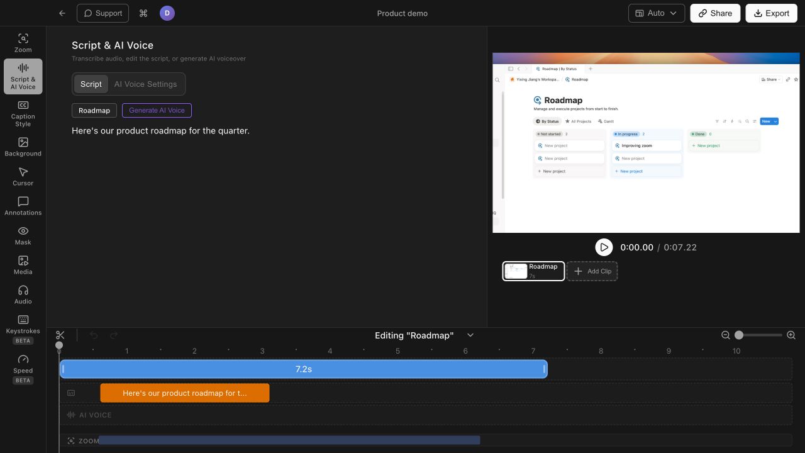Select the orange caption clip in timeline

185,393
